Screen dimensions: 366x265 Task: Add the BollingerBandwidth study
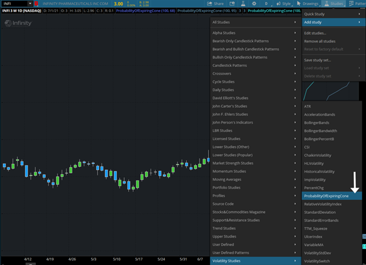click(x=332, y=131)
